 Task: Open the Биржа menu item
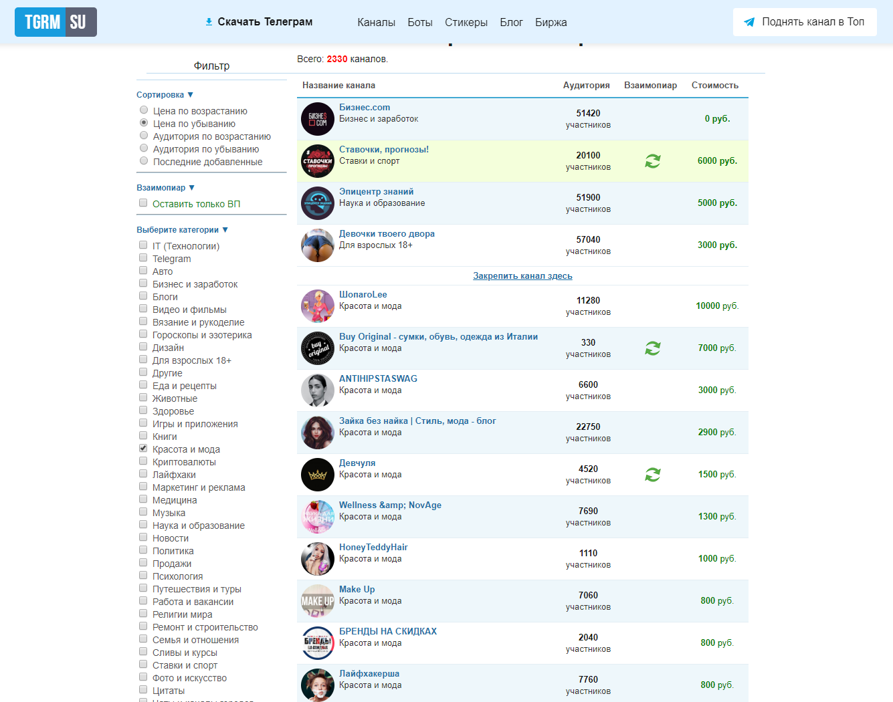551,22
